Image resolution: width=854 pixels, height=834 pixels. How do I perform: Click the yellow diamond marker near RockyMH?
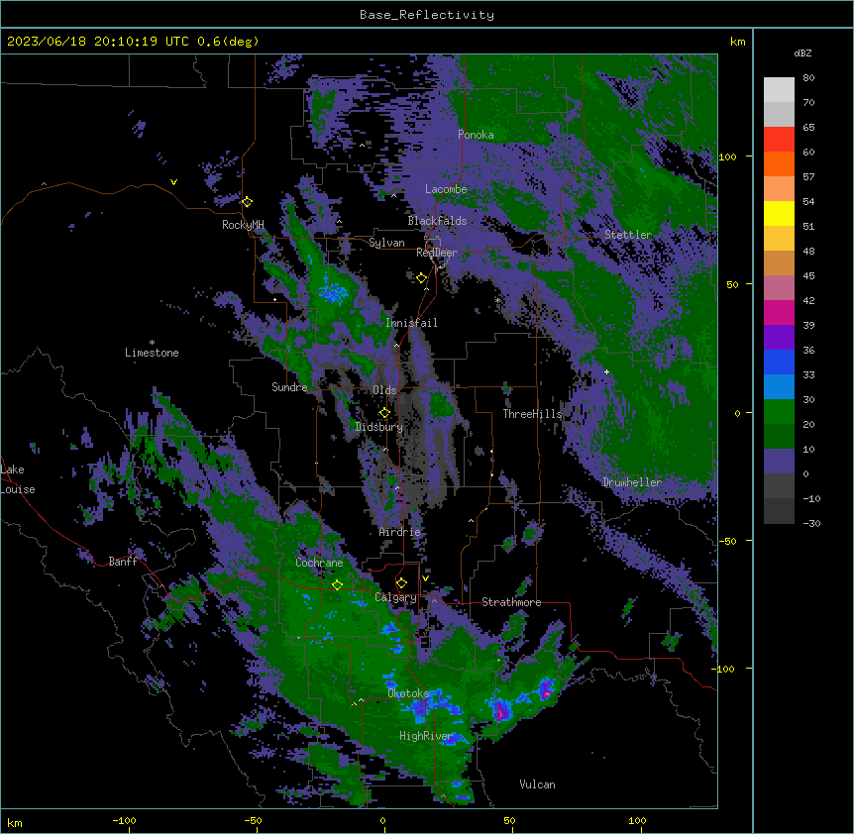(247, 202)
